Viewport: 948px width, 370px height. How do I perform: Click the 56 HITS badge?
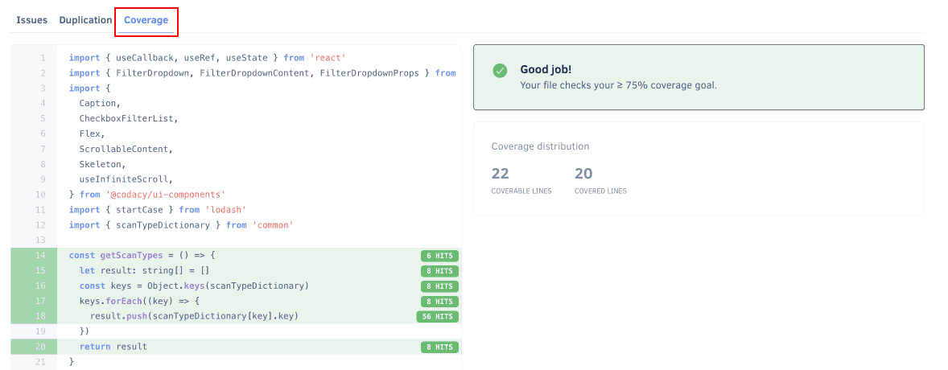[x=437, y=317]
